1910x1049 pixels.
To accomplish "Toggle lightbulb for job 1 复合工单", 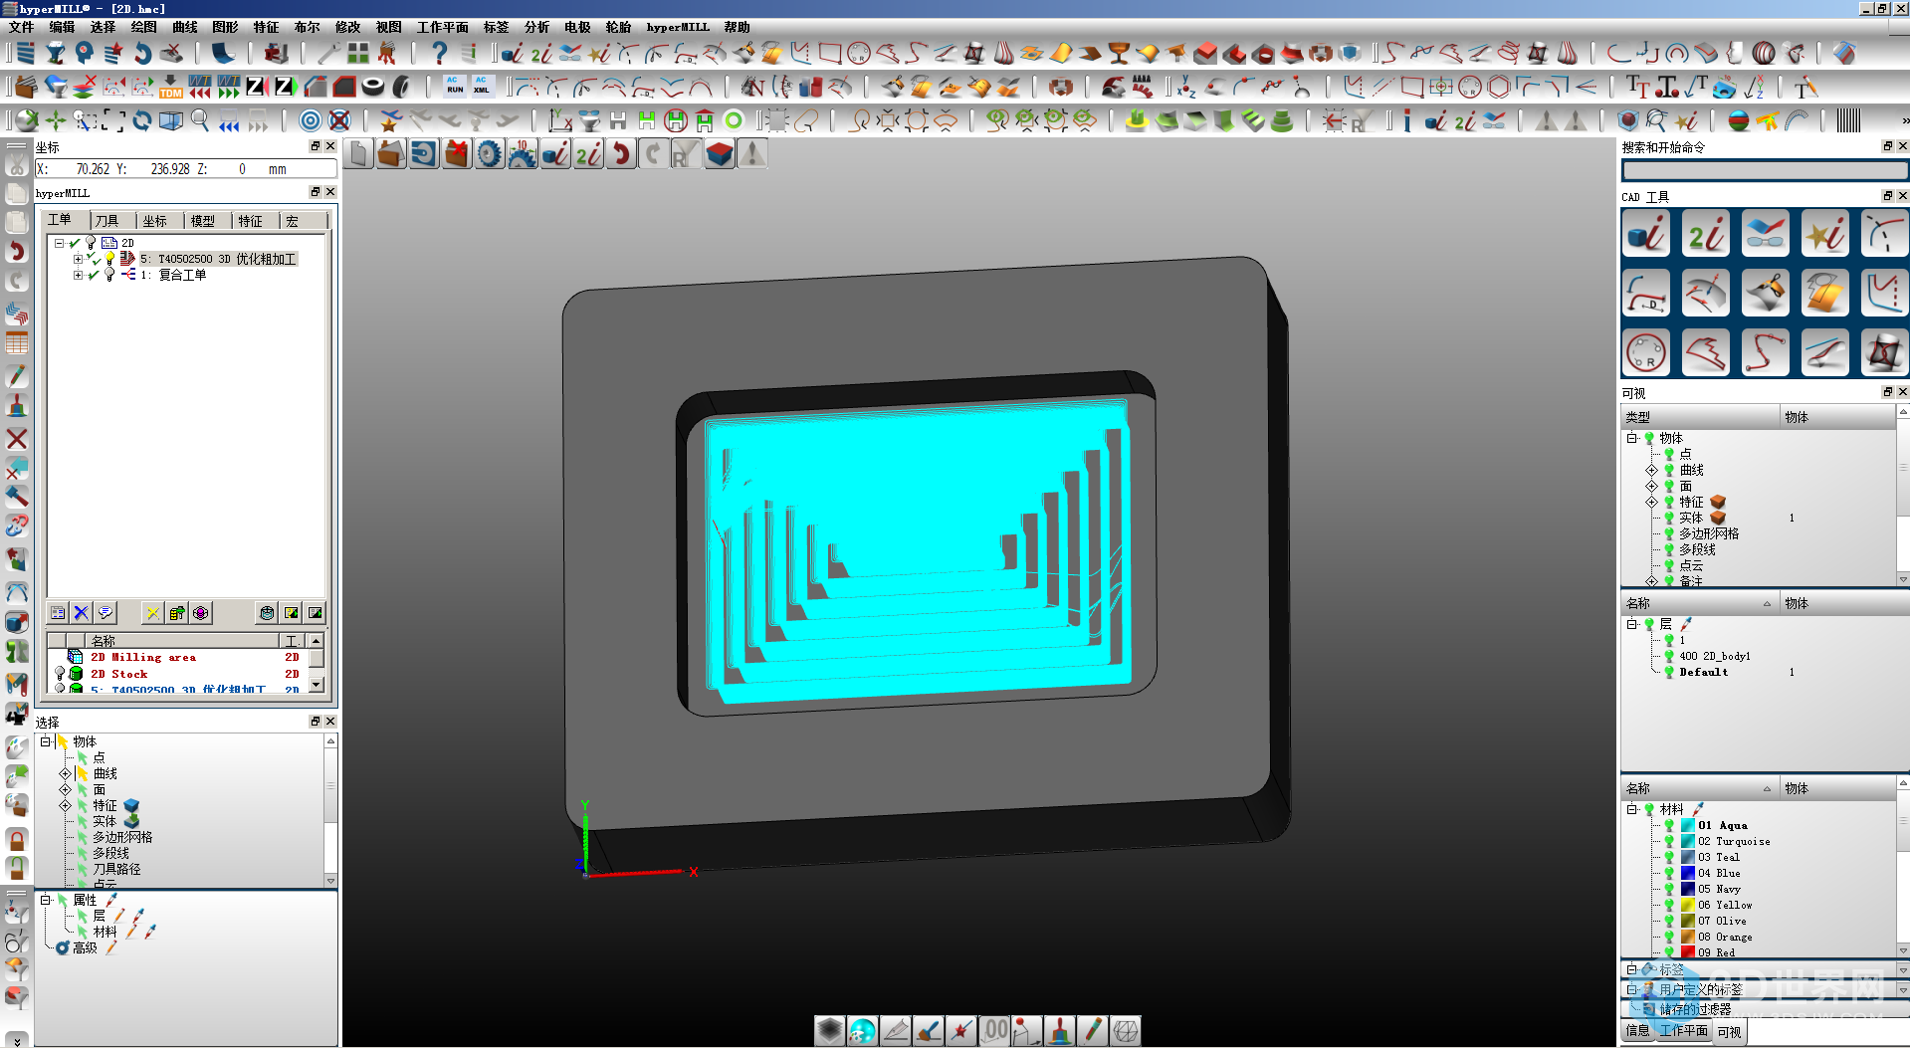I will point(109,275).
